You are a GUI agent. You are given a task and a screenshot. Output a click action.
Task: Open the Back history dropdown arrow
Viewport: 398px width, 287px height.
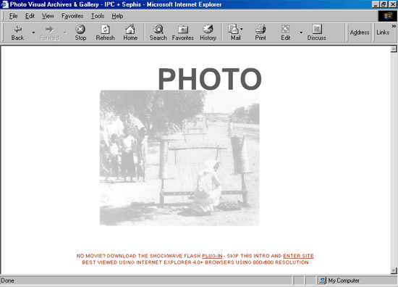[x=33, y=33]
